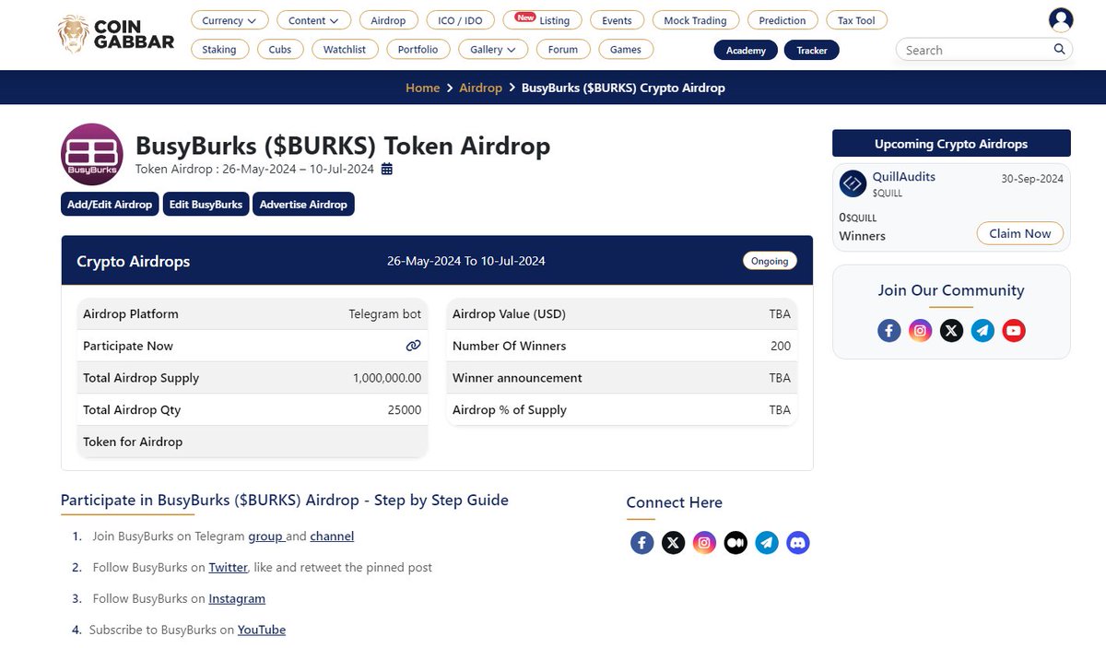
Task: Select Total Airdrop Qty value 25000
Action: click(x=405, y=409)
